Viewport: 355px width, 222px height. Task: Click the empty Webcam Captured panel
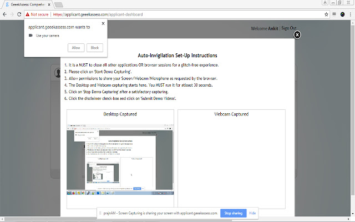click(231, 161)
